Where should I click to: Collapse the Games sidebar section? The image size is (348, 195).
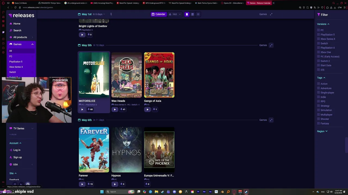click(x=32, y=44)
